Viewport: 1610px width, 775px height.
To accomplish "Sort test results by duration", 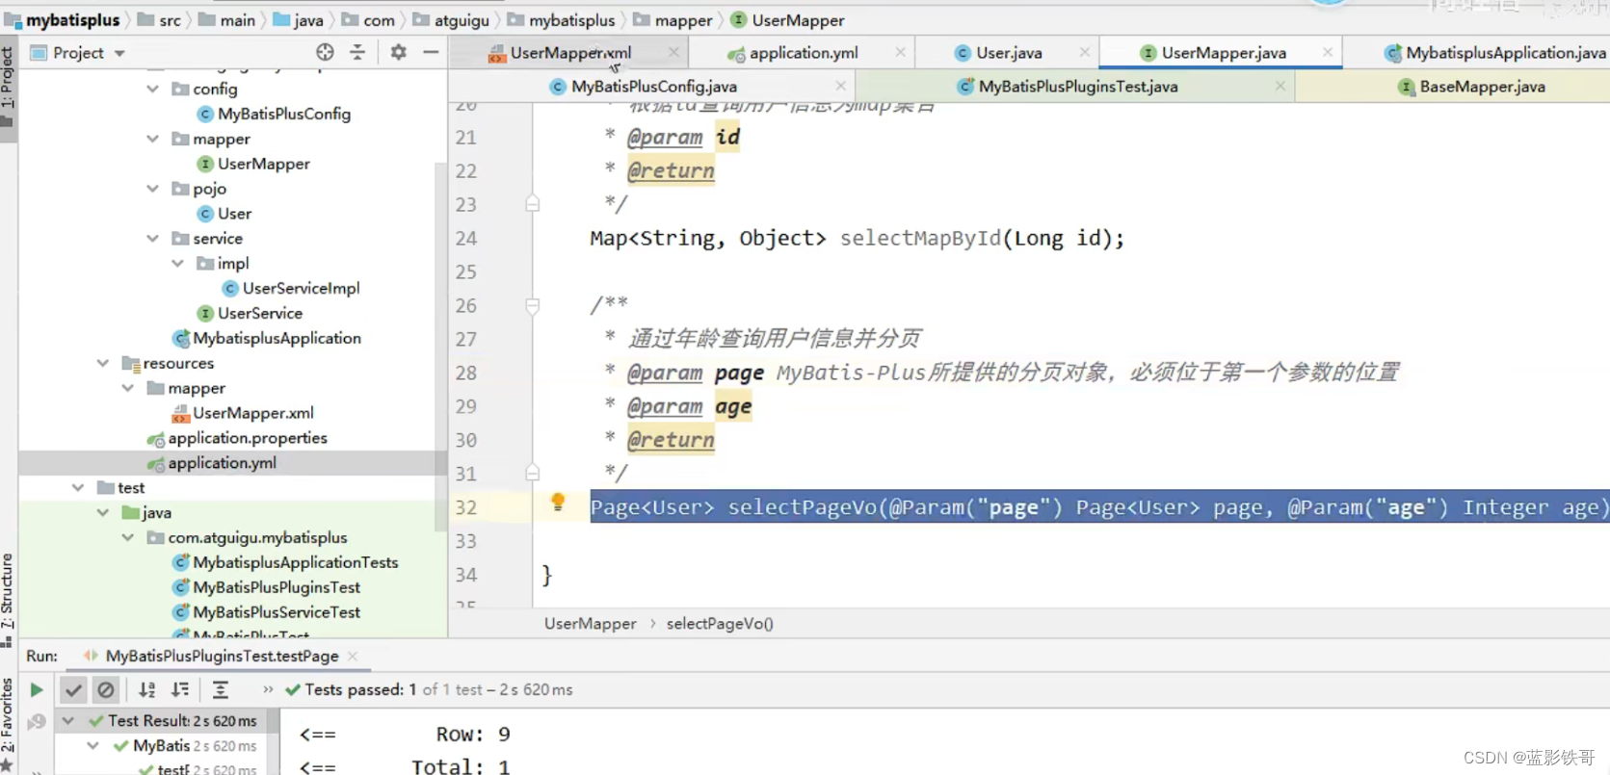I will coord(180,689).
